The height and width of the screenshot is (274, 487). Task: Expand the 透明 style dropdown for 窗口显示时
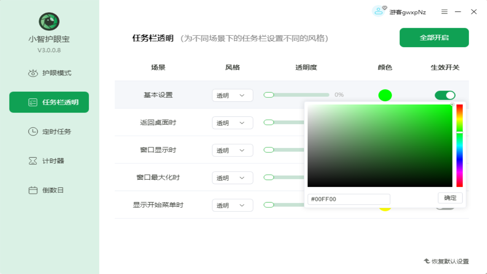click(x=232, y=150)
